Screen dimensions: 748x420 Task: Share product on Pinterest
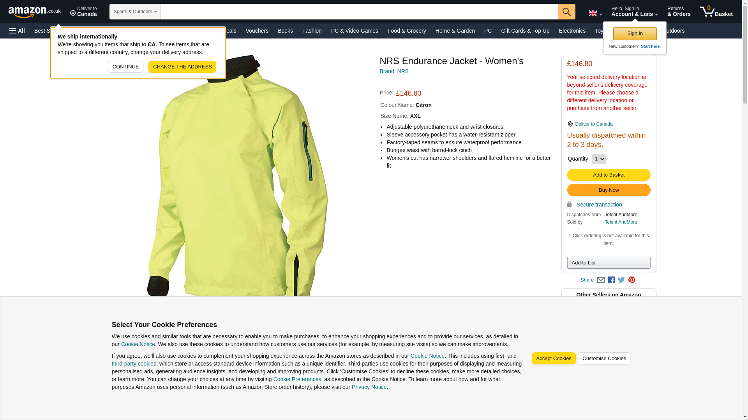coord(632,280)
